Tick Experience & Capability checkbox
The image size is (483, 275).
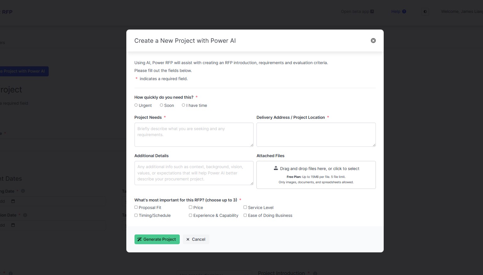[x=190, y=215]
